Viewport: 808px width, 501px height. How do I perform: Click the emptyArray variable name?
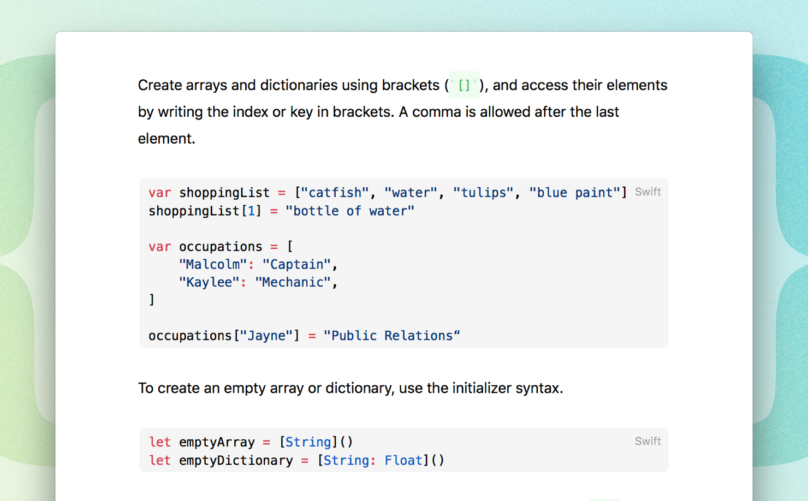click(x=217, y=442)
